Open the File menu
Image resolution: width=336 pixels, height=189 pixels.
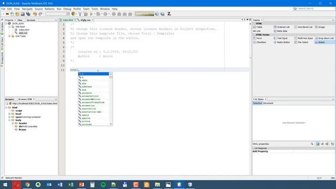[x=3, y=9]
